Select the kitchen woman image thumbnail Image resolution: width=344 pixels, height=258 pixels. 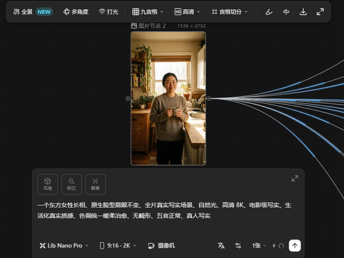pyautogui.click(x=169, y=99)
